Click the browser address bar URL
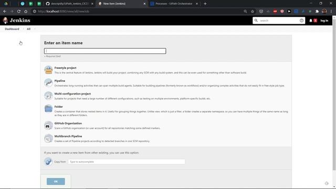This screenshot has height=189, width=336. 64,12
